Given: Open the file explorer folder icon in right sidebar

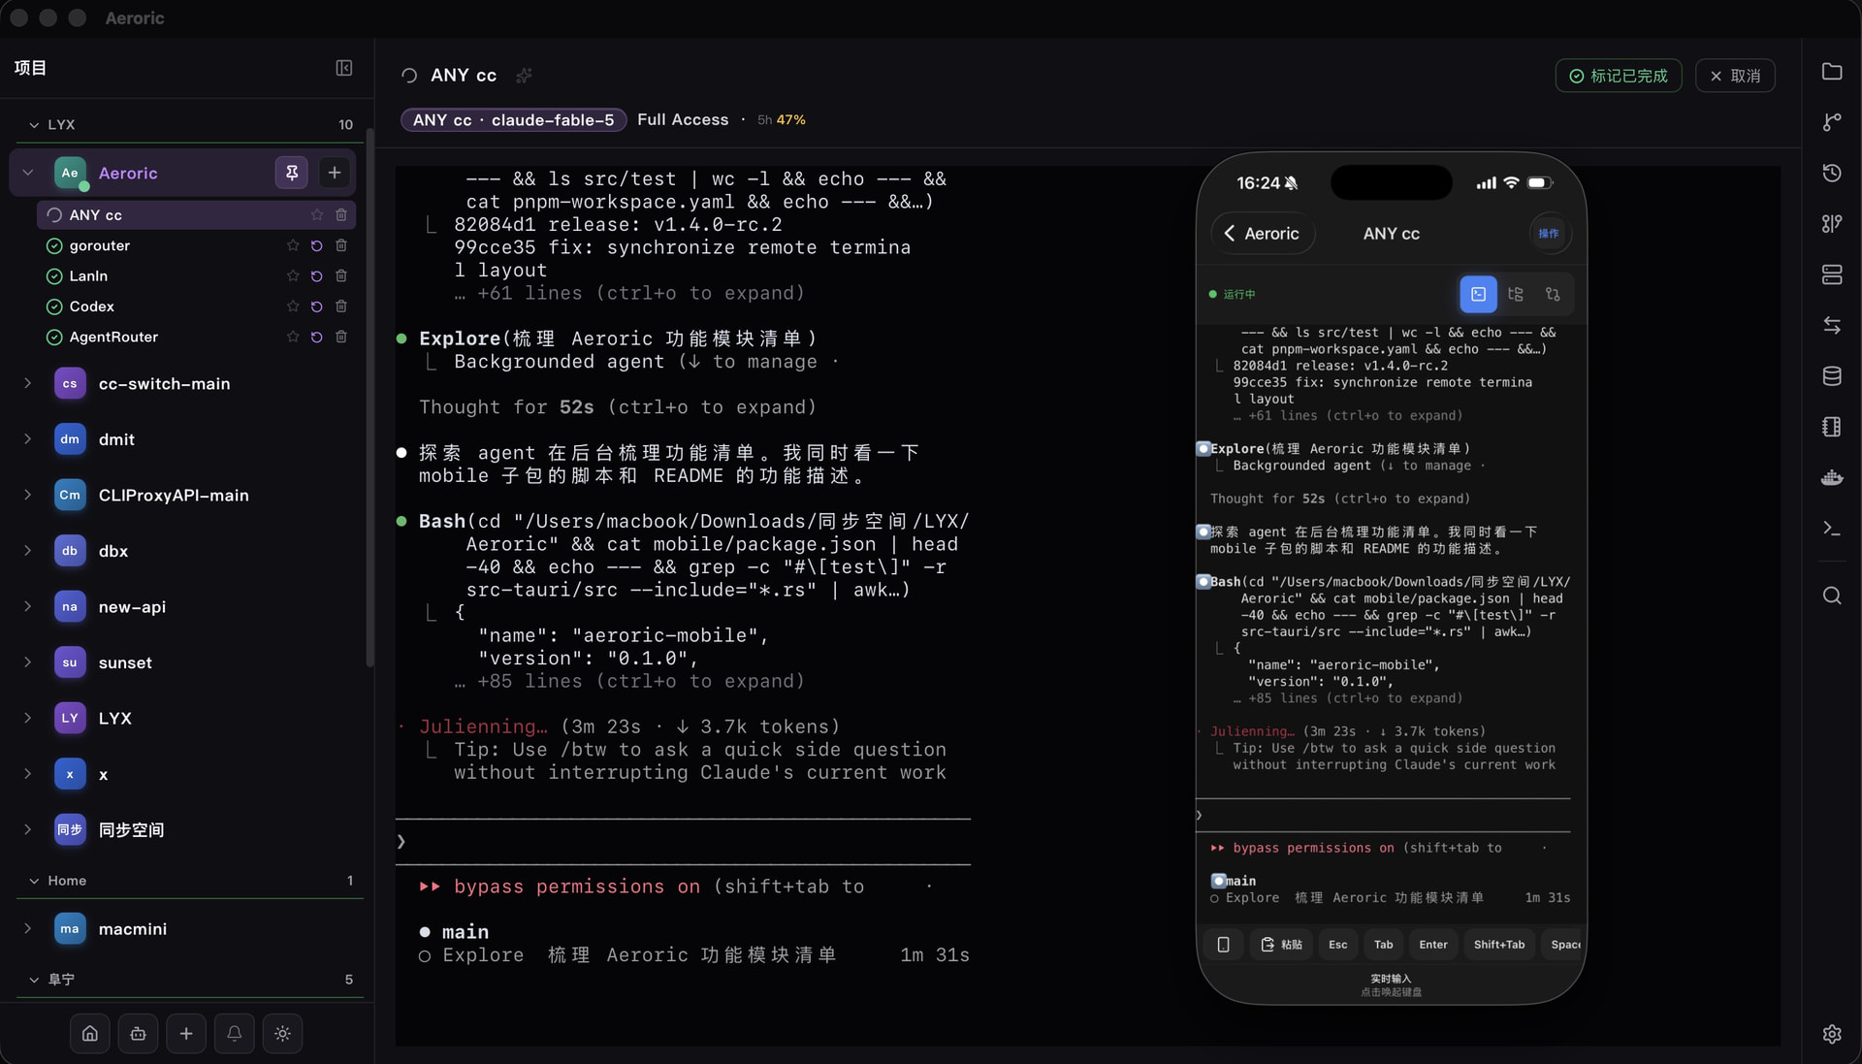Looking at the screenshot, I should point(1831,72).
